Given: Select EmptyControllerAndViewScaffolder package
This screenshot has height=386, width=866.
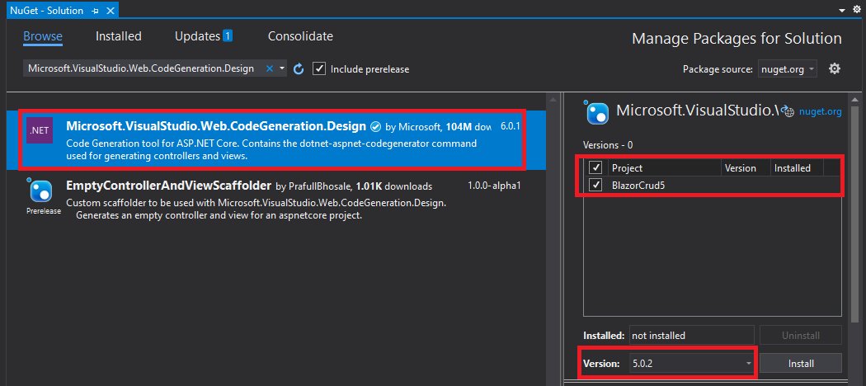Looking at the screenshot, I should click(275, 200).
